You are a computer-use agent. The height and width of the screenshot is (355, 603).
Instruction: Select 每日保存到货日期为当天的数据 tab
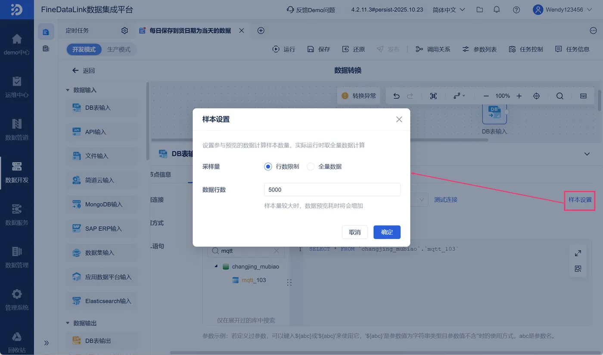[x=190, y=31]
